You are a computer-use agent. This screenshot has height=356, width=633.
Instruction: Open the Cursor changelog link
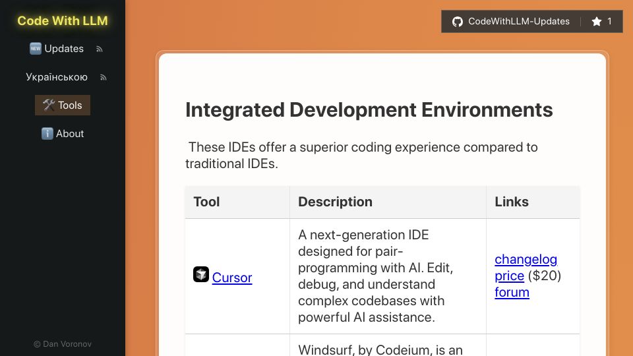(x=526, y=259)
